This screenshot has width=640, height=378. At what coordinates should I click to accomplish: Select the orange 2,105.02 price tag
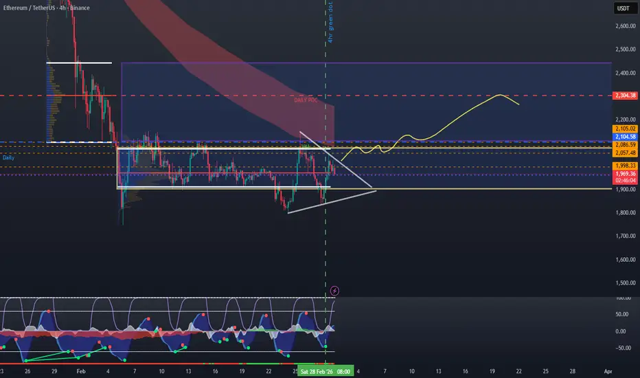pyautogui.click(x=626, y=129)
